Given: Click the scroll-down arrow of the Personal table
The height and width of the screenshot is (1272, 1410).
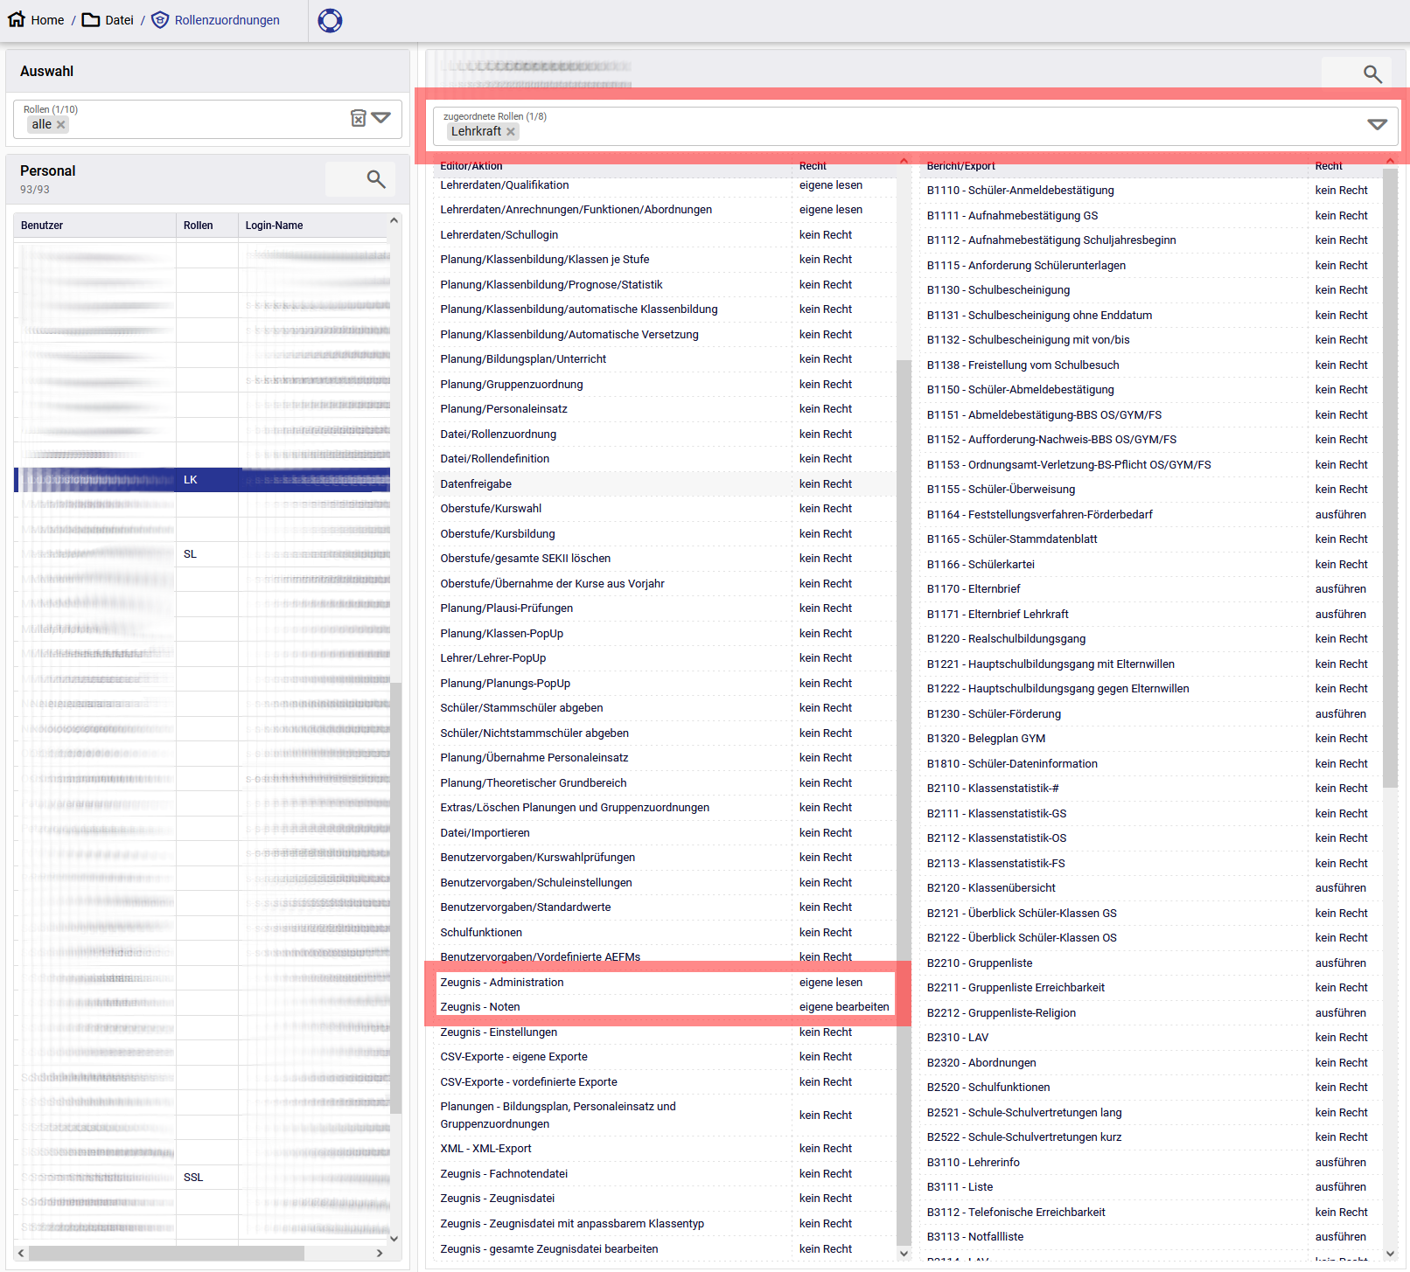Looking at the screenshot, I should click(394, 1238).
